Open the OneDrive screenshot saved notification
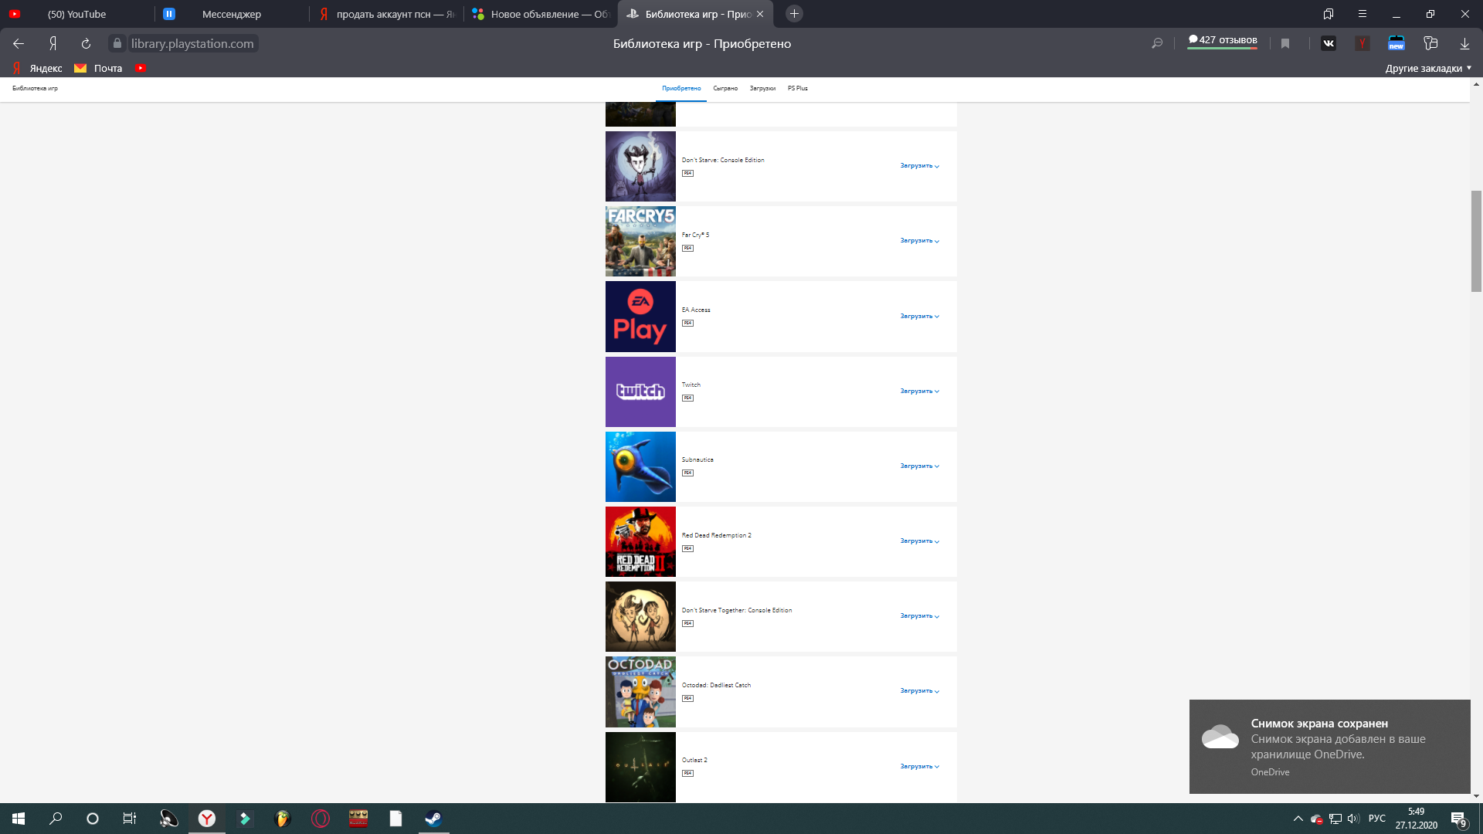This screenshot has width=1483, height=834. 1329,747
